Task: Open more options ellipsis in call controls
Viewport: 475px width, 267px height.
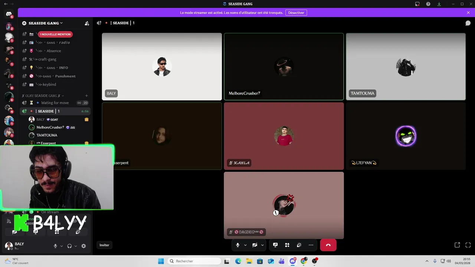Action: point(311,245)
